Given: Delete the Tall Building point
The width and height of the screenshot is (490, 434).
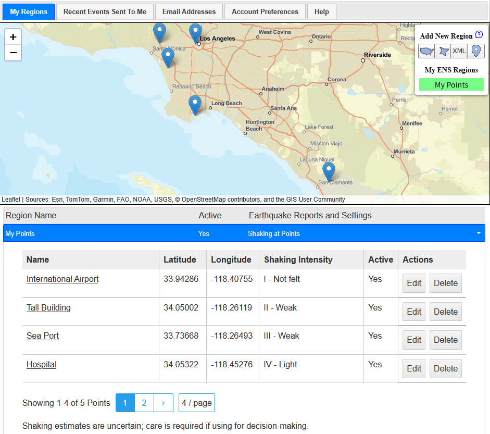Looking at the screenshot, I should 446,312.
